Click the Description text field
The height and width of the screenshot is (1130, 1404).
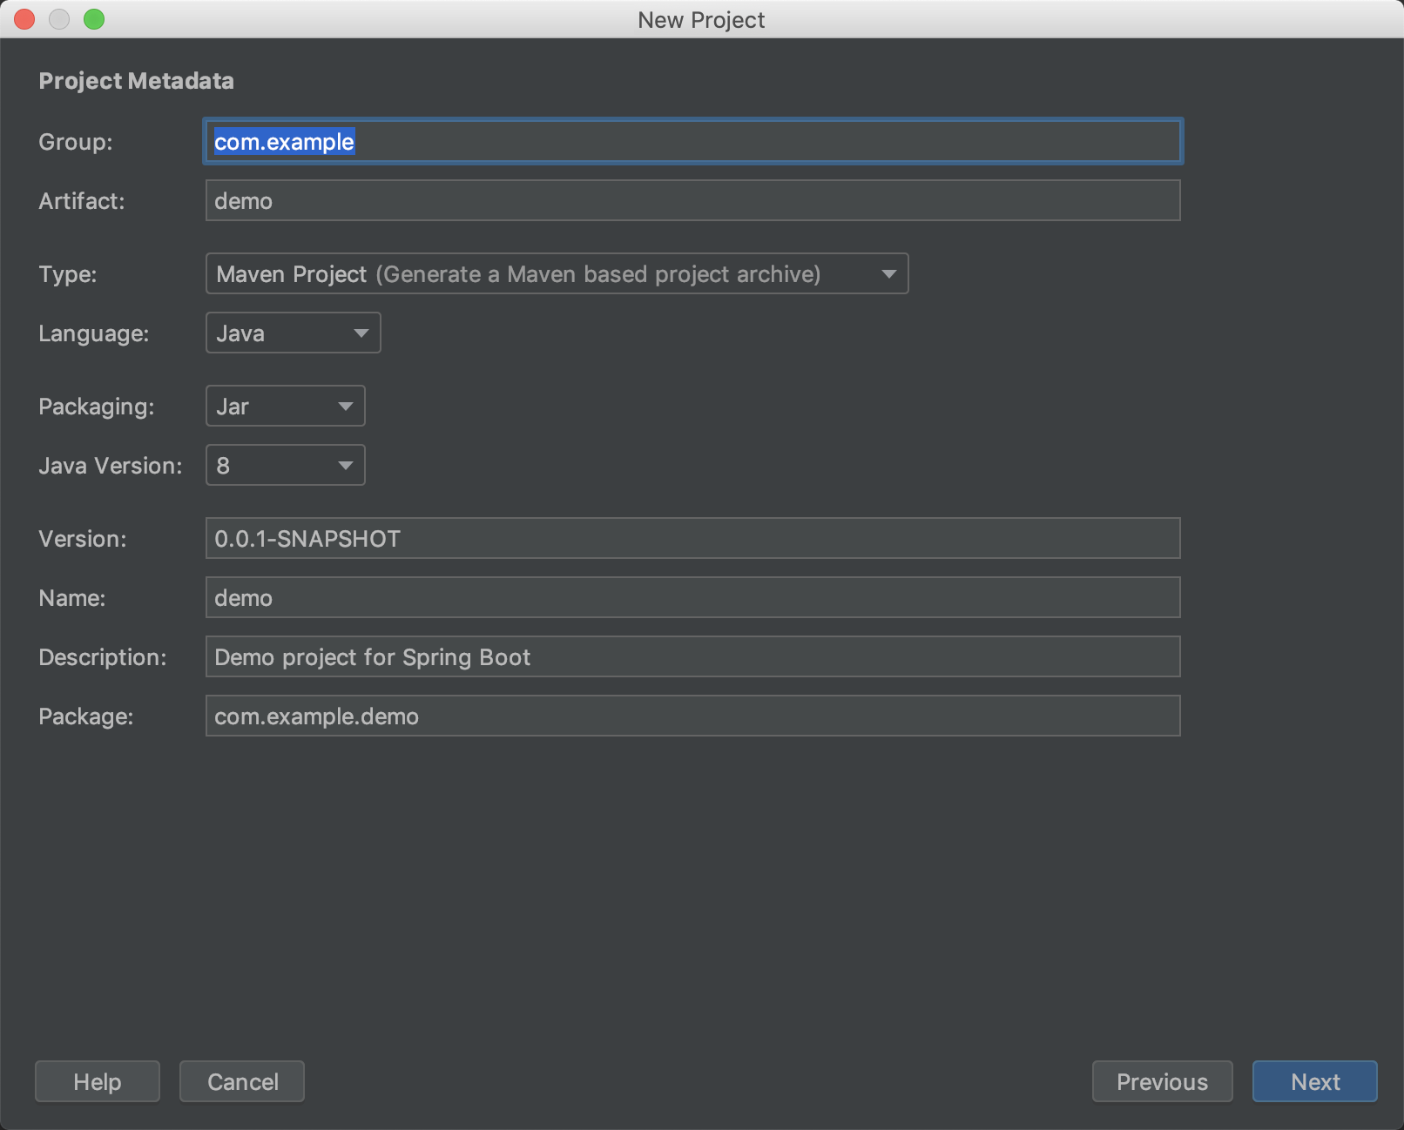[692, 656]
